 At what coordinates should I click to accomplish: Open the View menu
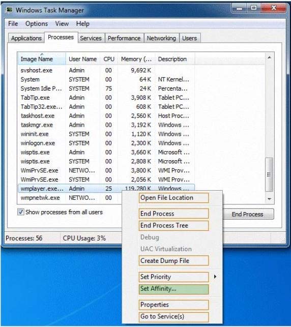(62, 23)
